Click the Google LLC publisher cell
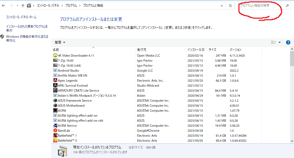 pos(145,71)
